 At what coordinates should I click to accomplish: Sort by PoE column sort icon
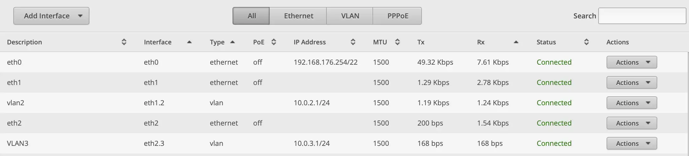click(x=274, y=42)
